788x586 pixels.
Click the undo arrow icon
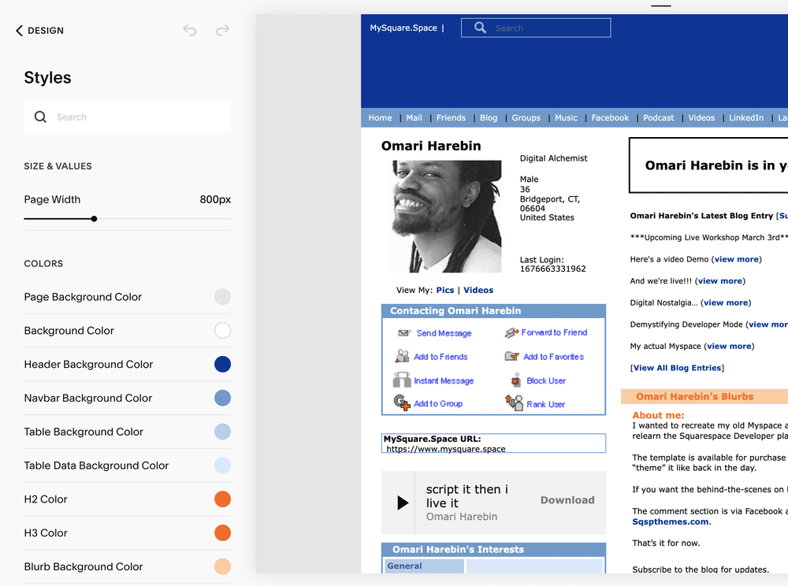(189, 30)
